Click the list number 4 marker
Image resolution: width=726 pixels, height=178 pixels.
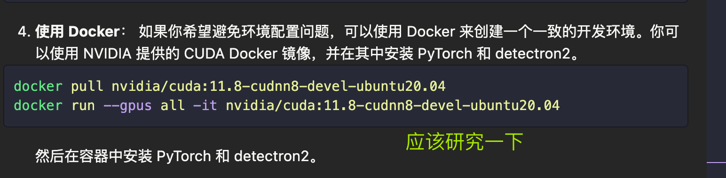coord(24,32)
